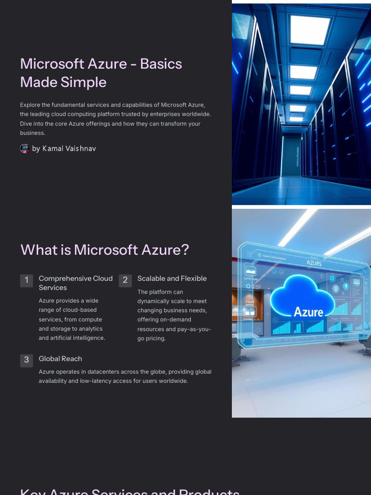This screenshot has width=371, height=495.
Task: Click the number 1 badge
Action: (27, 281)
